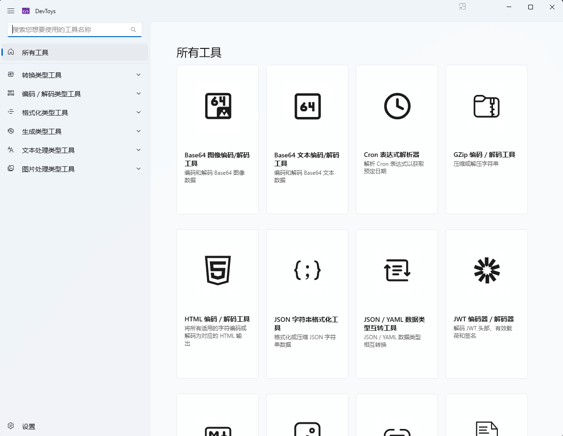Click the document text icon in bottom row
Screen dimensions: 563x436
(x=486, y=428)
